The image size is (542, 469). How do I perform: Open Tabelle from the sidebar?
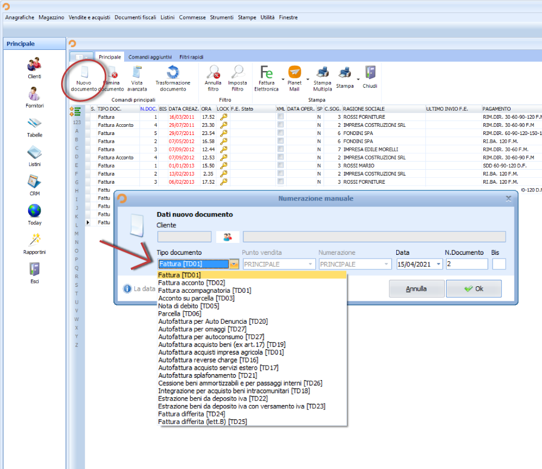tap(34, 126)
